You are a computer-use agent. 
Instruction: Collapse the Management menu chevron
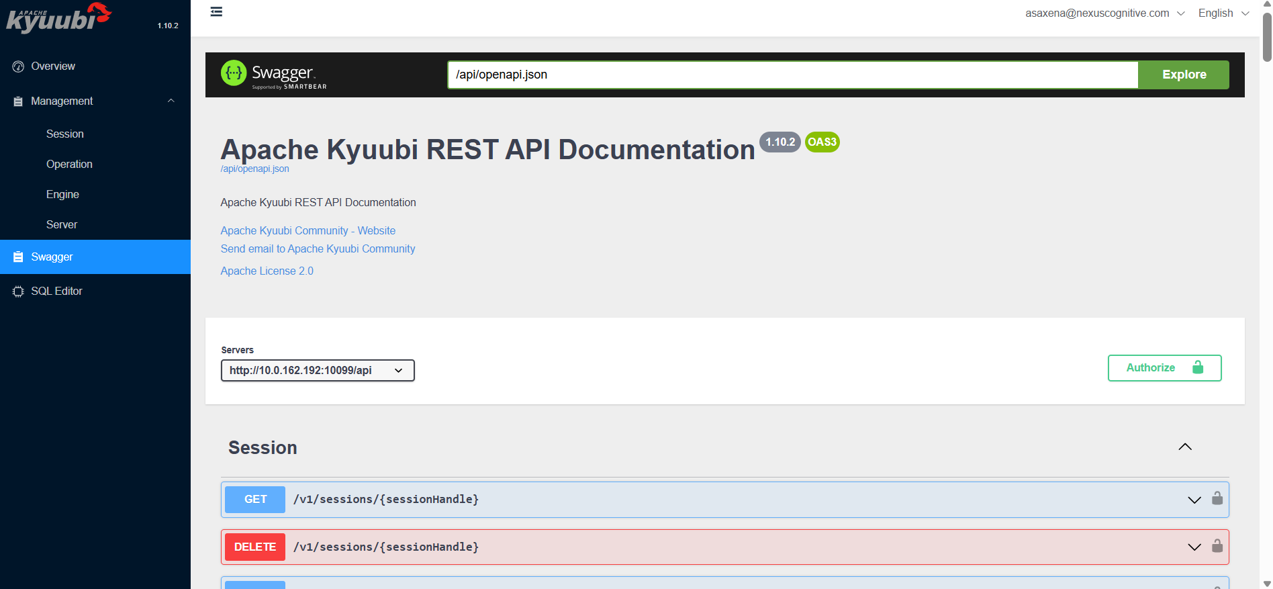pyautogui.click(x=171, y=101)
